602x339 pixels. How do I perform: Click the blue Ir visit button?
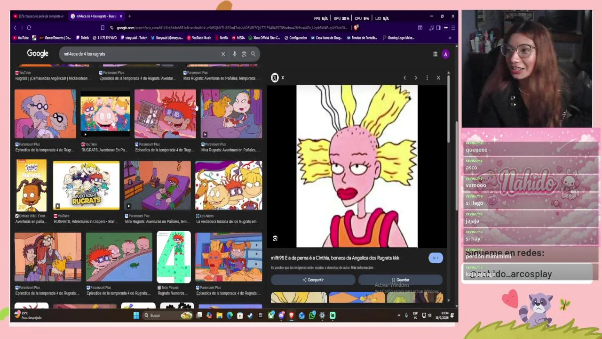point(436,258)
